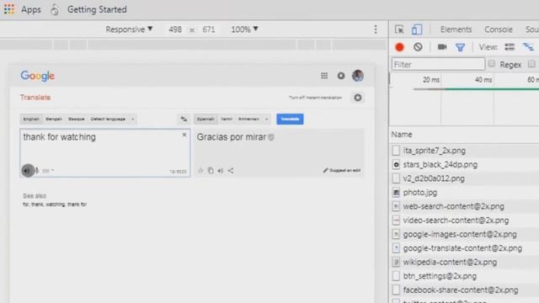Select Tamil as target language
The width and height of the screenshot is (539, 303).
(227, 119)
